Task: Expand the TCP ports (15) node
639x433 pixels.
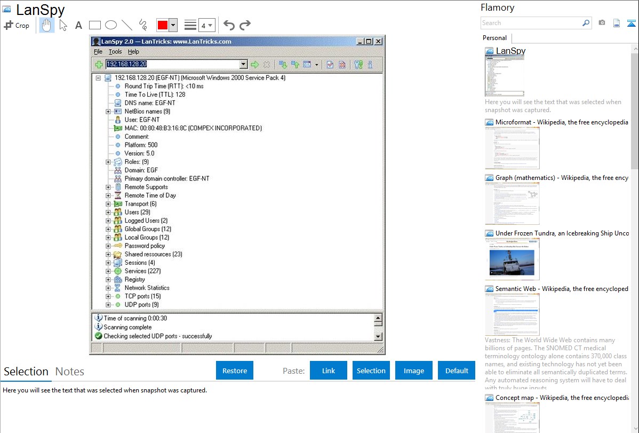Action: point(108,296)
